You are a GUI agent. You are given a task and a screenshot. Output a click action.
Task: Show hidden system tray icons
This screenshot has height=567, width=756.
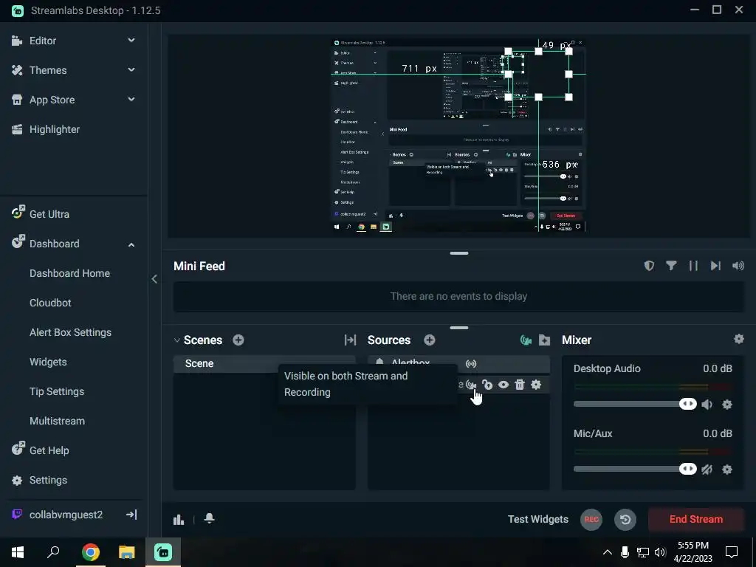(x=608, y=552)
